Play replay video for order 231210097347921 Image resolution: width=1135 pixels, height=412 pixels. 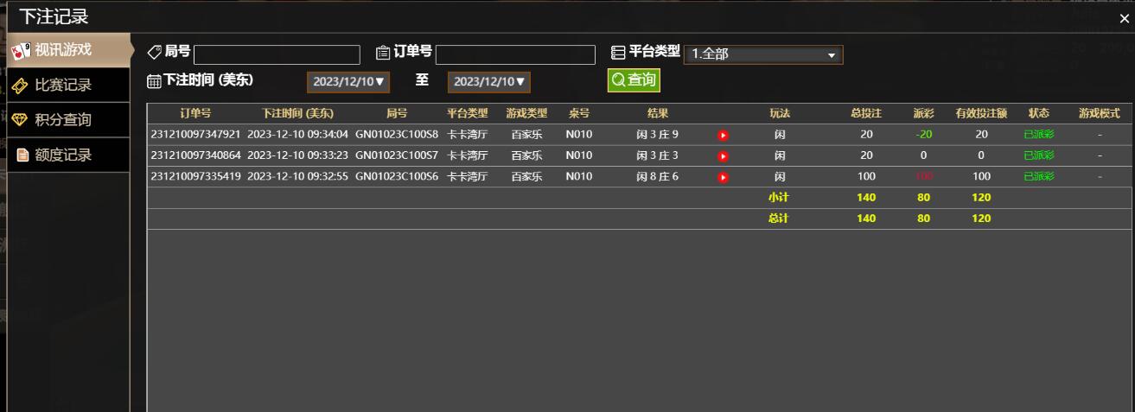point(724,135)
